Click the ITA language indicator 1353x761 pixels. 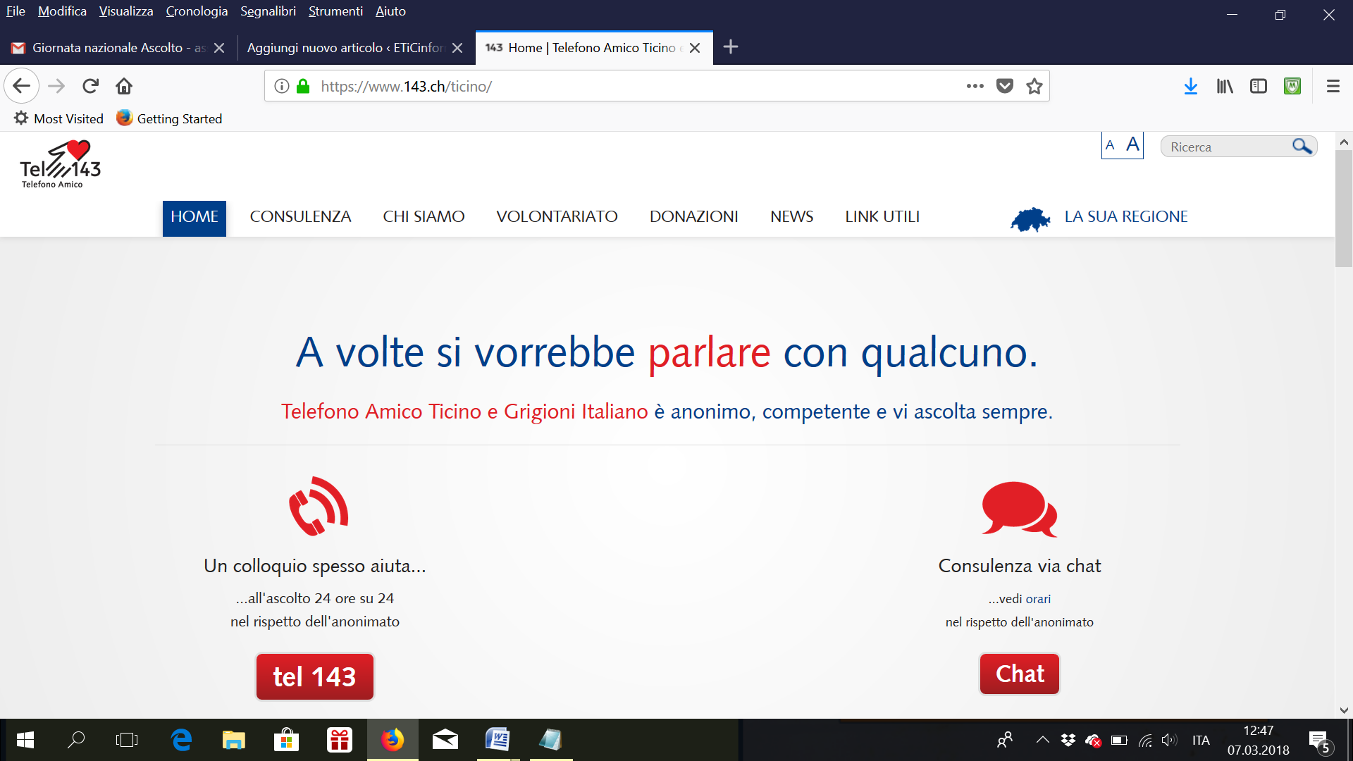pyautogui.click(x=1201, y=741)
